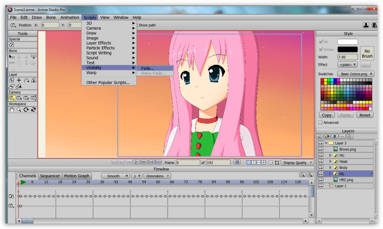Expand the HU layer group
This screenshot has width=383, height=229.
(x=330, y=155)
